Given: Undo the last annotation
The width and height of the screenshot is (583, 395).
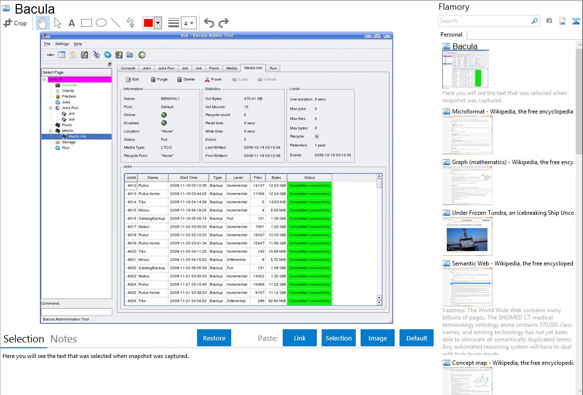Looking at the screenshot, I should 209,23.
